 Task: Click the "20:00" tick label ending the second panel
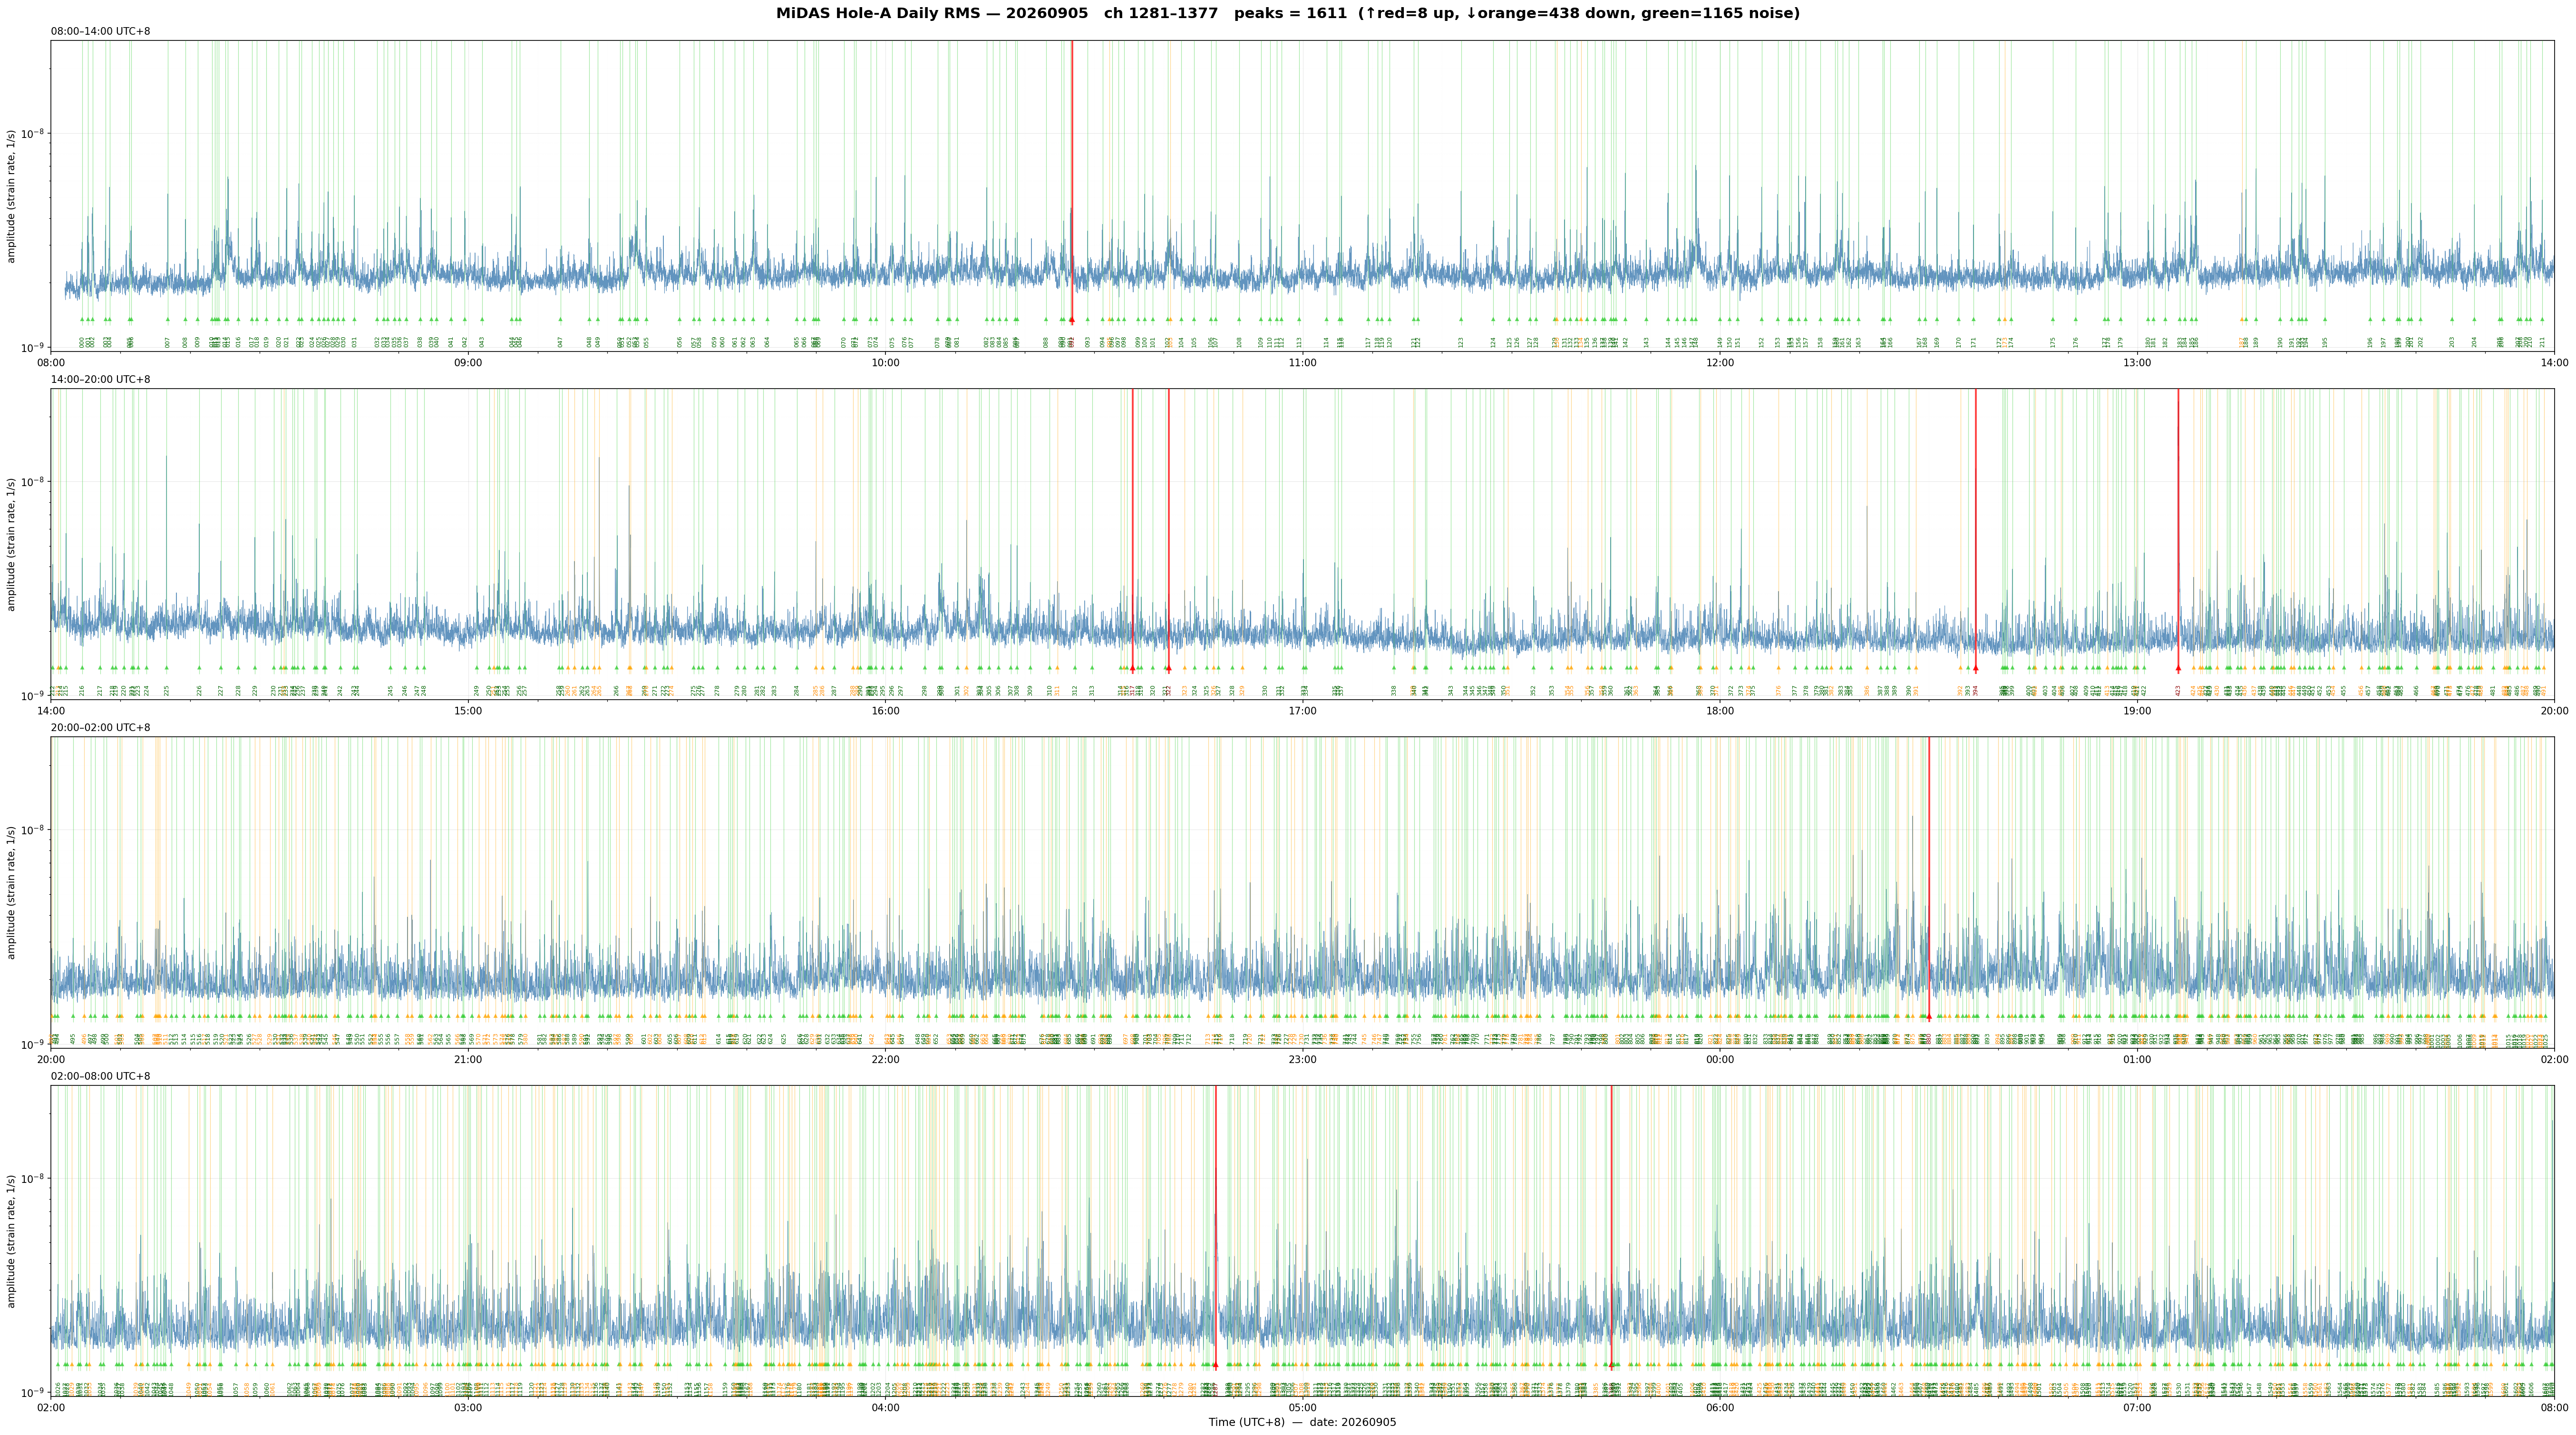(2554, 710)
